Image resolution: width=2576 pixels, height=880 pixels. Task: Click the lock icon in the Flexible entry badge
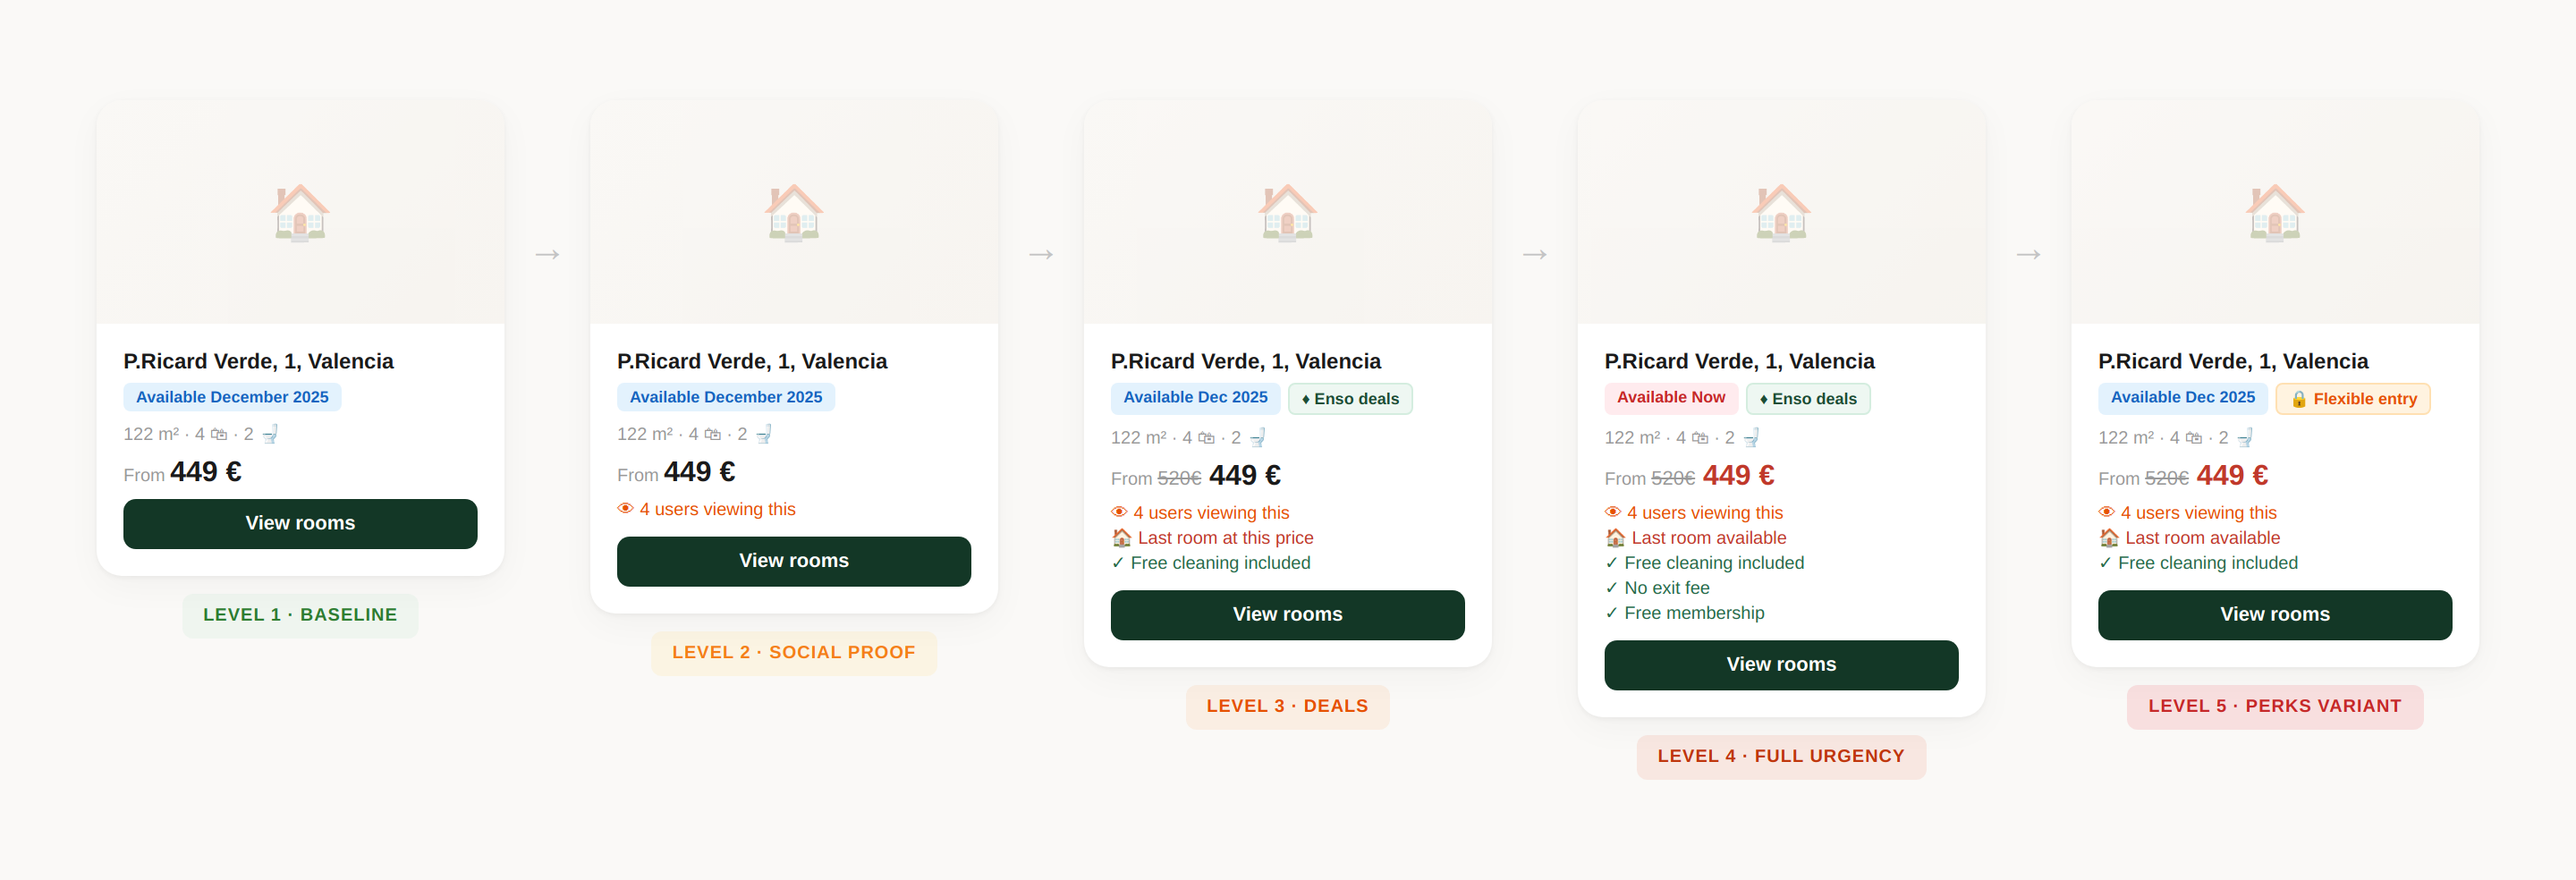(x=2299, y=398)
